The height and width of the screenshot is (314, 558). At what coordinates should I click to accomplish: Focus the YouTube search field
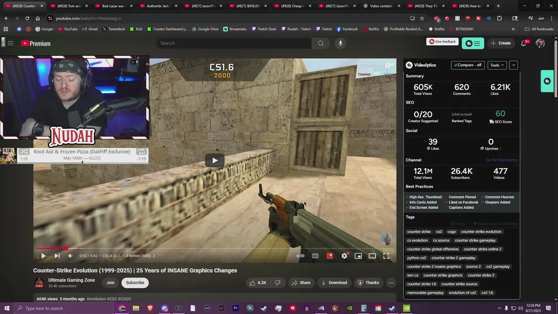[x=234, y=43]
